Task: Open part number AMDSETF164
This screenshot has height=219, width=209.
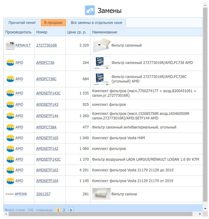Action: [47, 181]
